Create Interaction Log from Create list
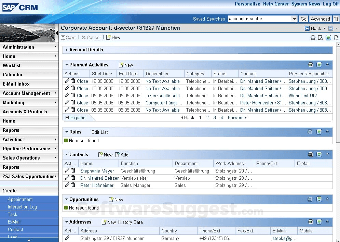The height and width of the screenshot is (242, 340). 29,207
